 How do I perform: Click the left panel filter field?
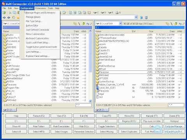83,105
